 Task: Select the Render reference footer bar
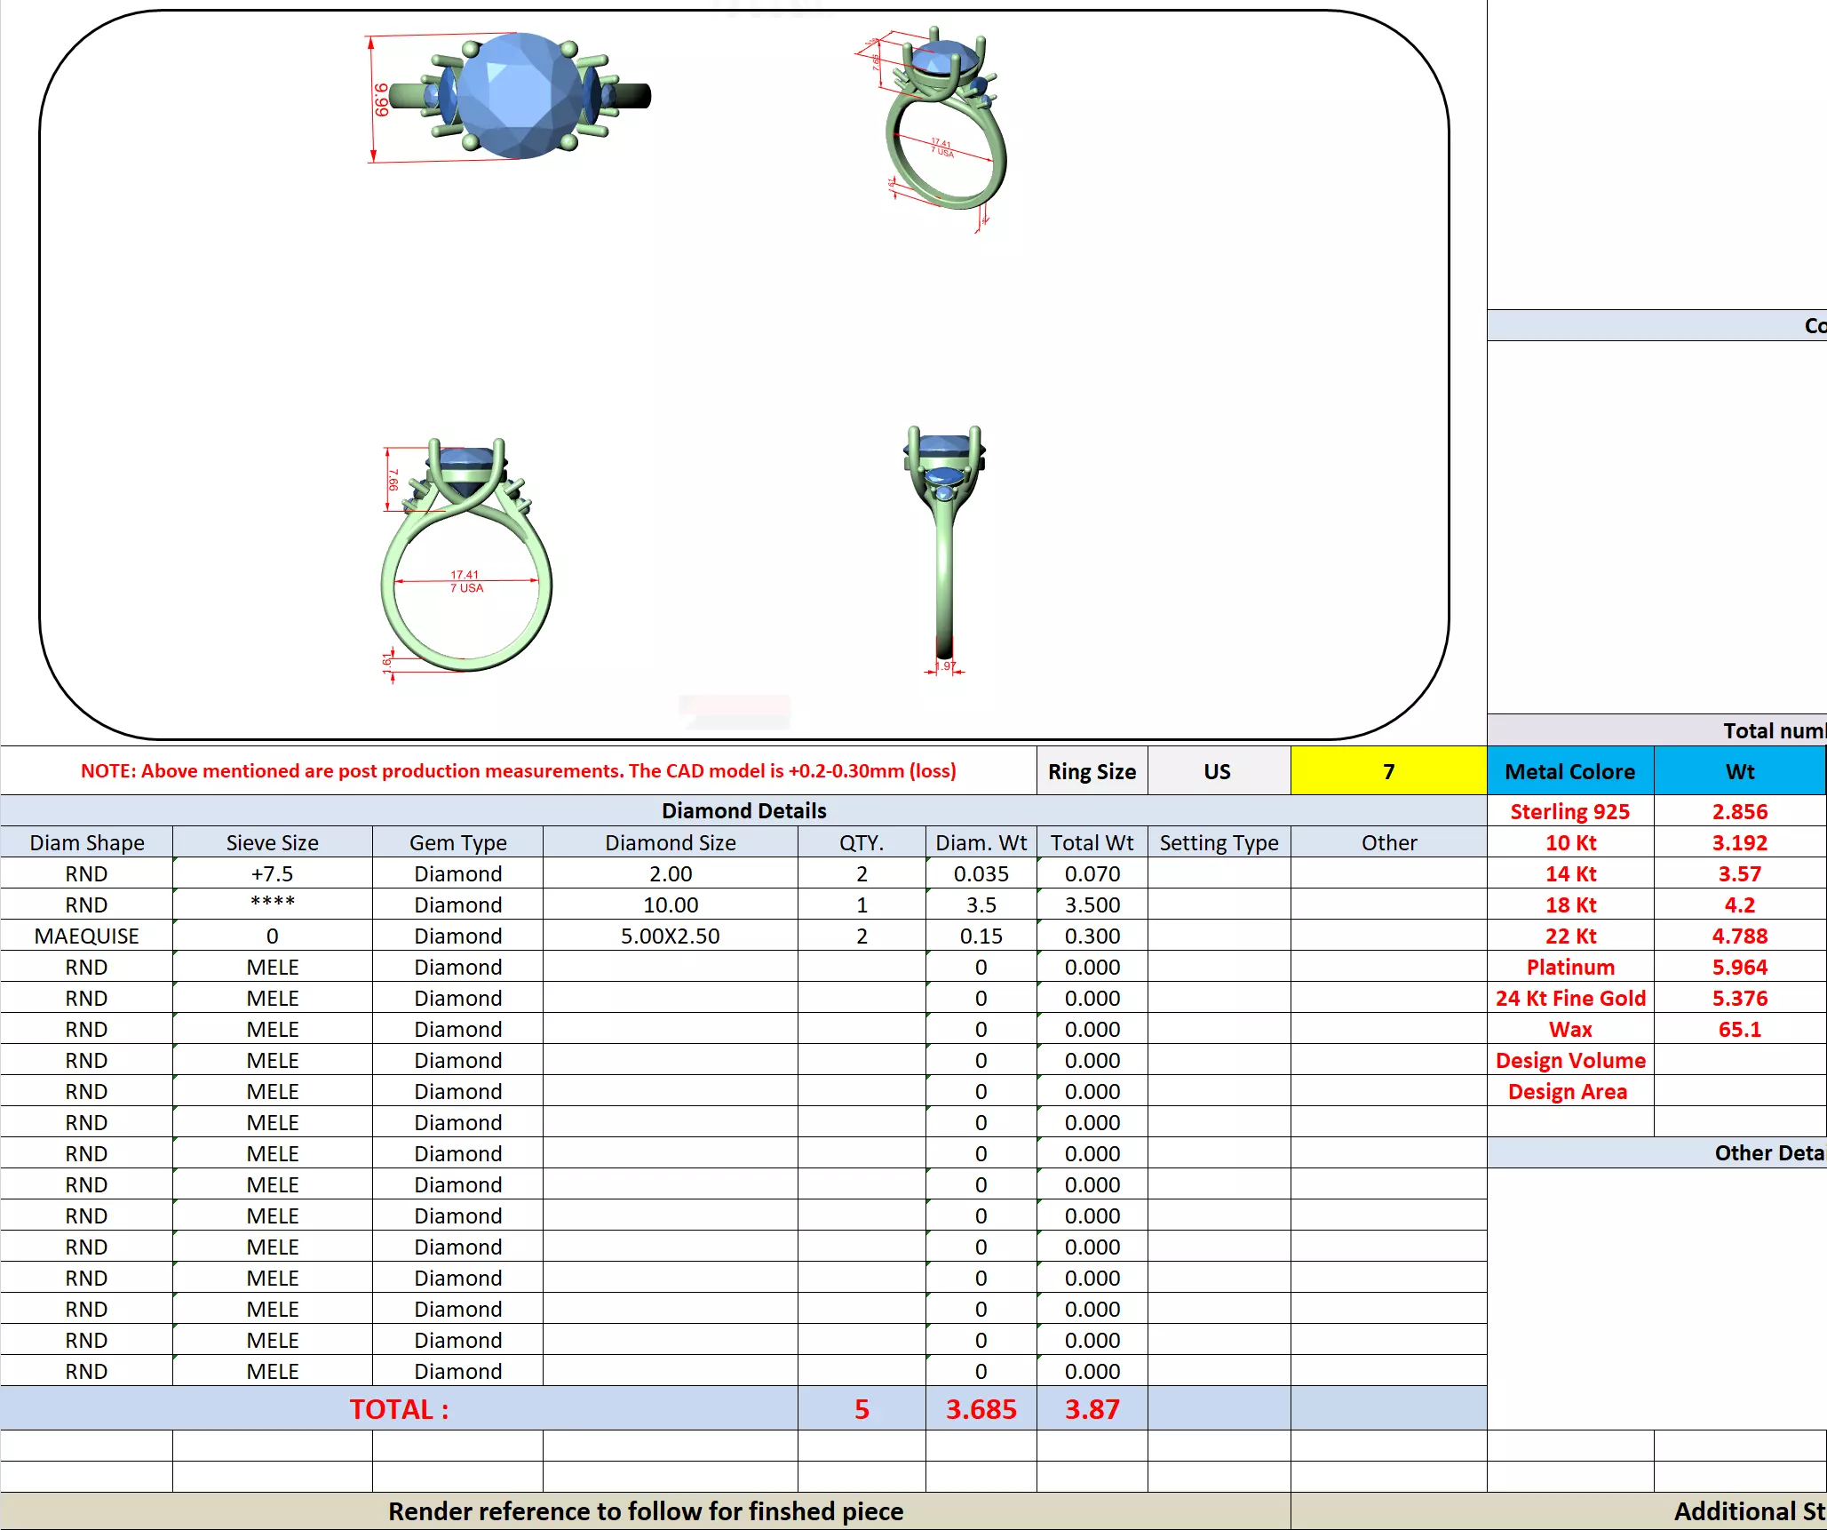coord(645,1511)
